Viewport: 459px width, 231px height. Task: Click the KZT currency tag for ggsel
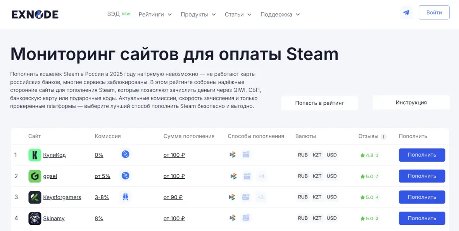pos(317,176)
